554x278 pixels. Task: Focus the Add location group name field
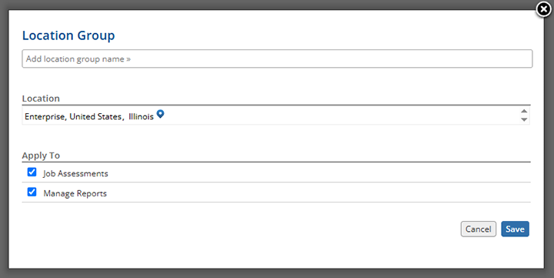click(277, 59)
